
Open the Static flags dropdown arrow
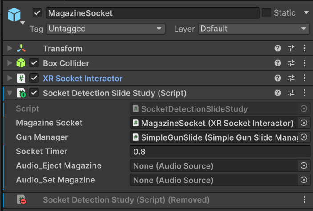coord(306,13)
